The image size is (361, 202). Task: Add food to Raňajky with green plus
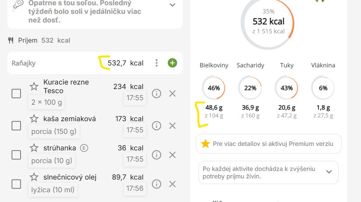click(172, 63)
